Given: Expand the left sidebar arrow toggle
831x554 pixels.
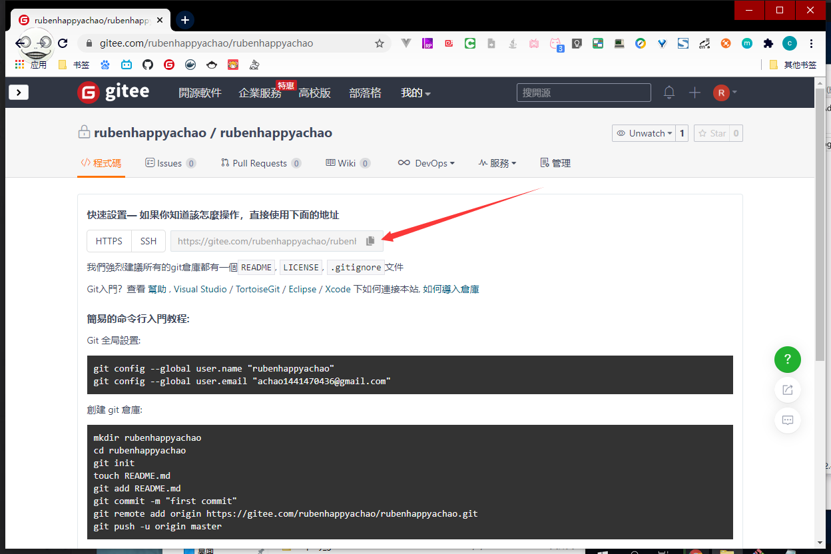Looking at the screenshot, I should (x=19, y=93).
